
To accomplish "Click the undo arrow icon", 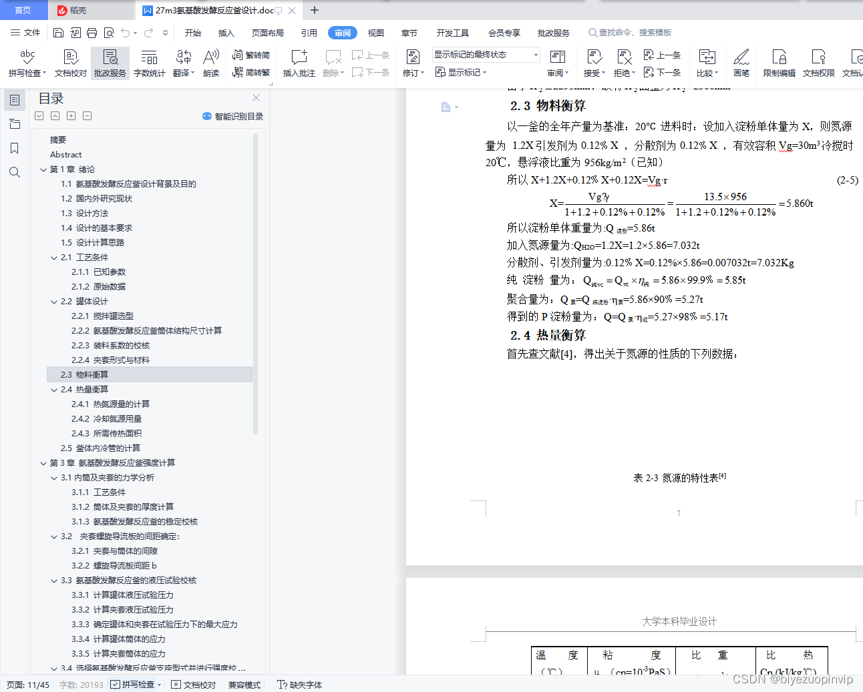I will pos(126,33).
